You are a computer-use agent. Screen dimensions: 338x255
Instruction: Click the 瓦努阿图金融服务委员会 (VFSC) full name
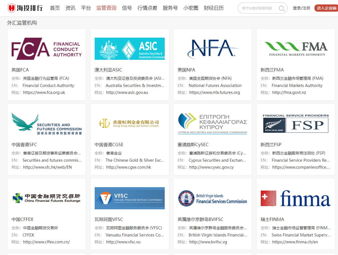pos(134,228)
